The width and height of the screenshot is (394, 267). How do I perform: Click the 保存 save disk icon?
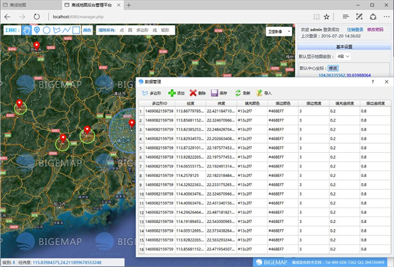(214, 94)
